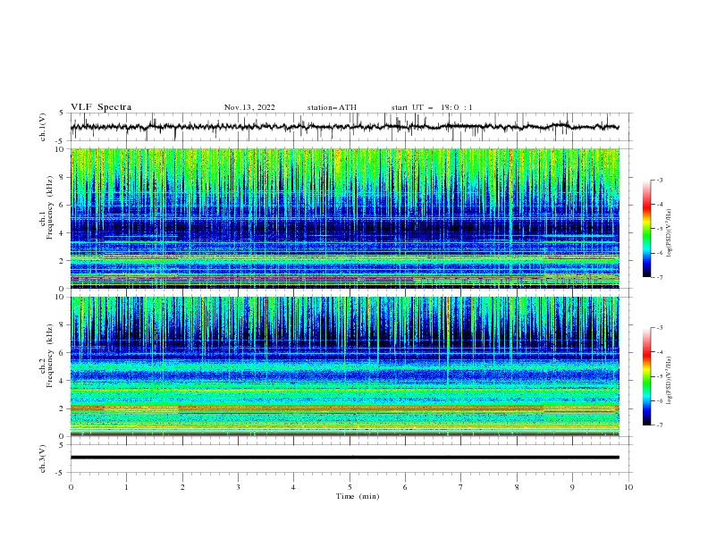Click the thick black ch.3 trace line

pos(345,458)
